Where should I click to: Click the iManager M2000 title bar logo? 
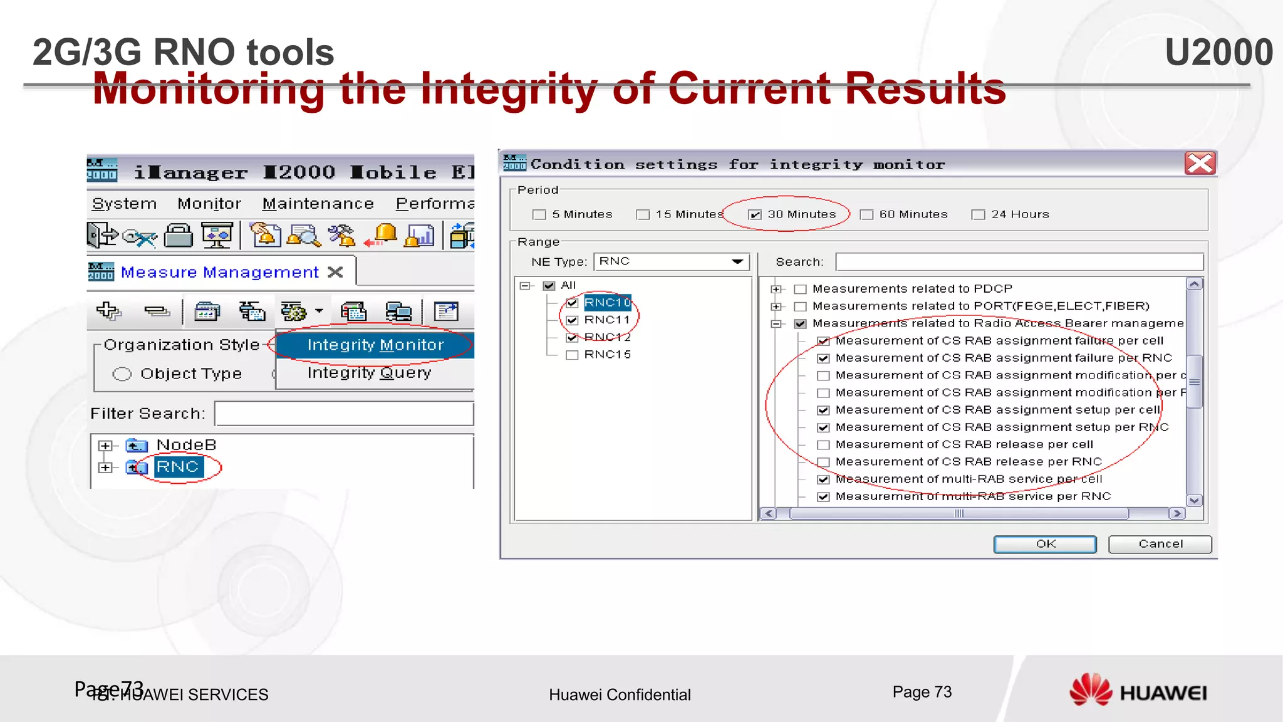(101, 170)
